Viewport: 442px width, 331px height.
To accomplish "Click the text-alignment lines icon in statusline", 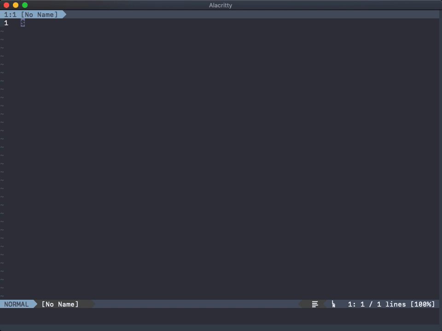I will (x=315, y=304).
